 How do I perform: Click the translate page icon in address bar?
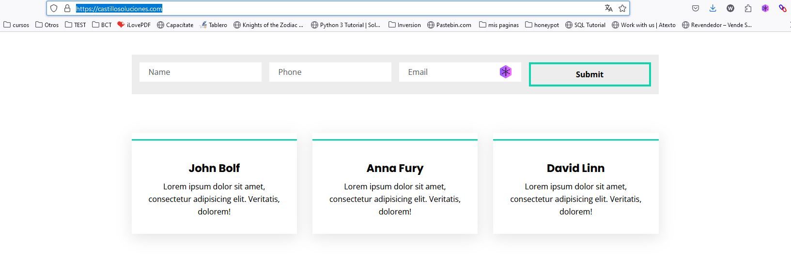click(x=609, y=8)
